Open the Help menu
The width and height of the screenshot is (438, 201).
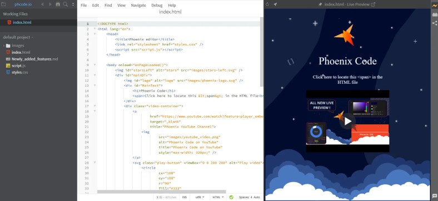click(x=172, y=6)
